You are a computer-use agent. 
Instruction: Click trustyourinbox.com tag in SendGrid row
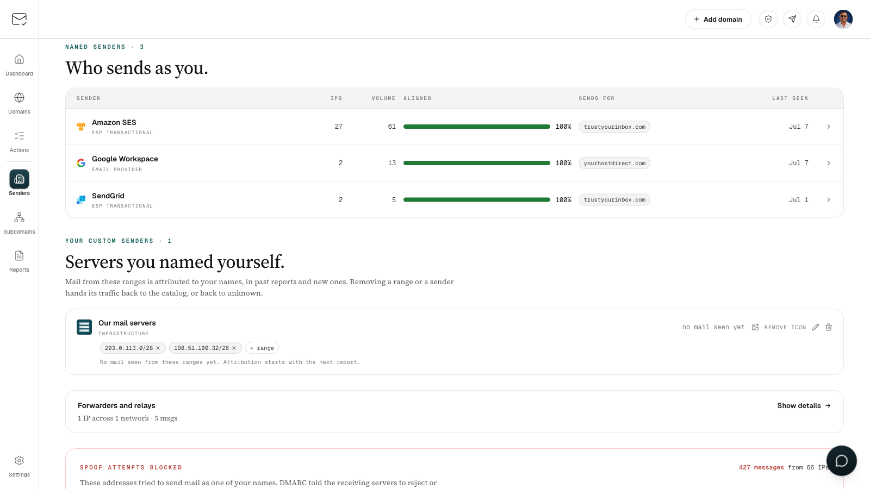(x=614, y=200)
